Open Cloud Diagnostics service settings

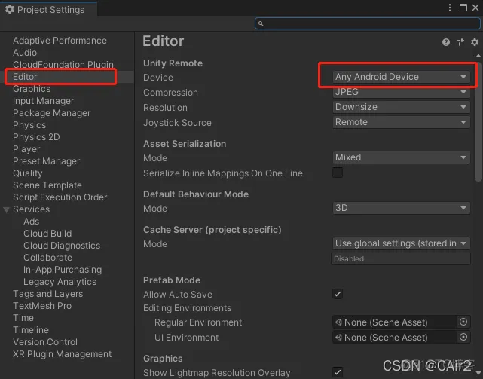point(62,246)
